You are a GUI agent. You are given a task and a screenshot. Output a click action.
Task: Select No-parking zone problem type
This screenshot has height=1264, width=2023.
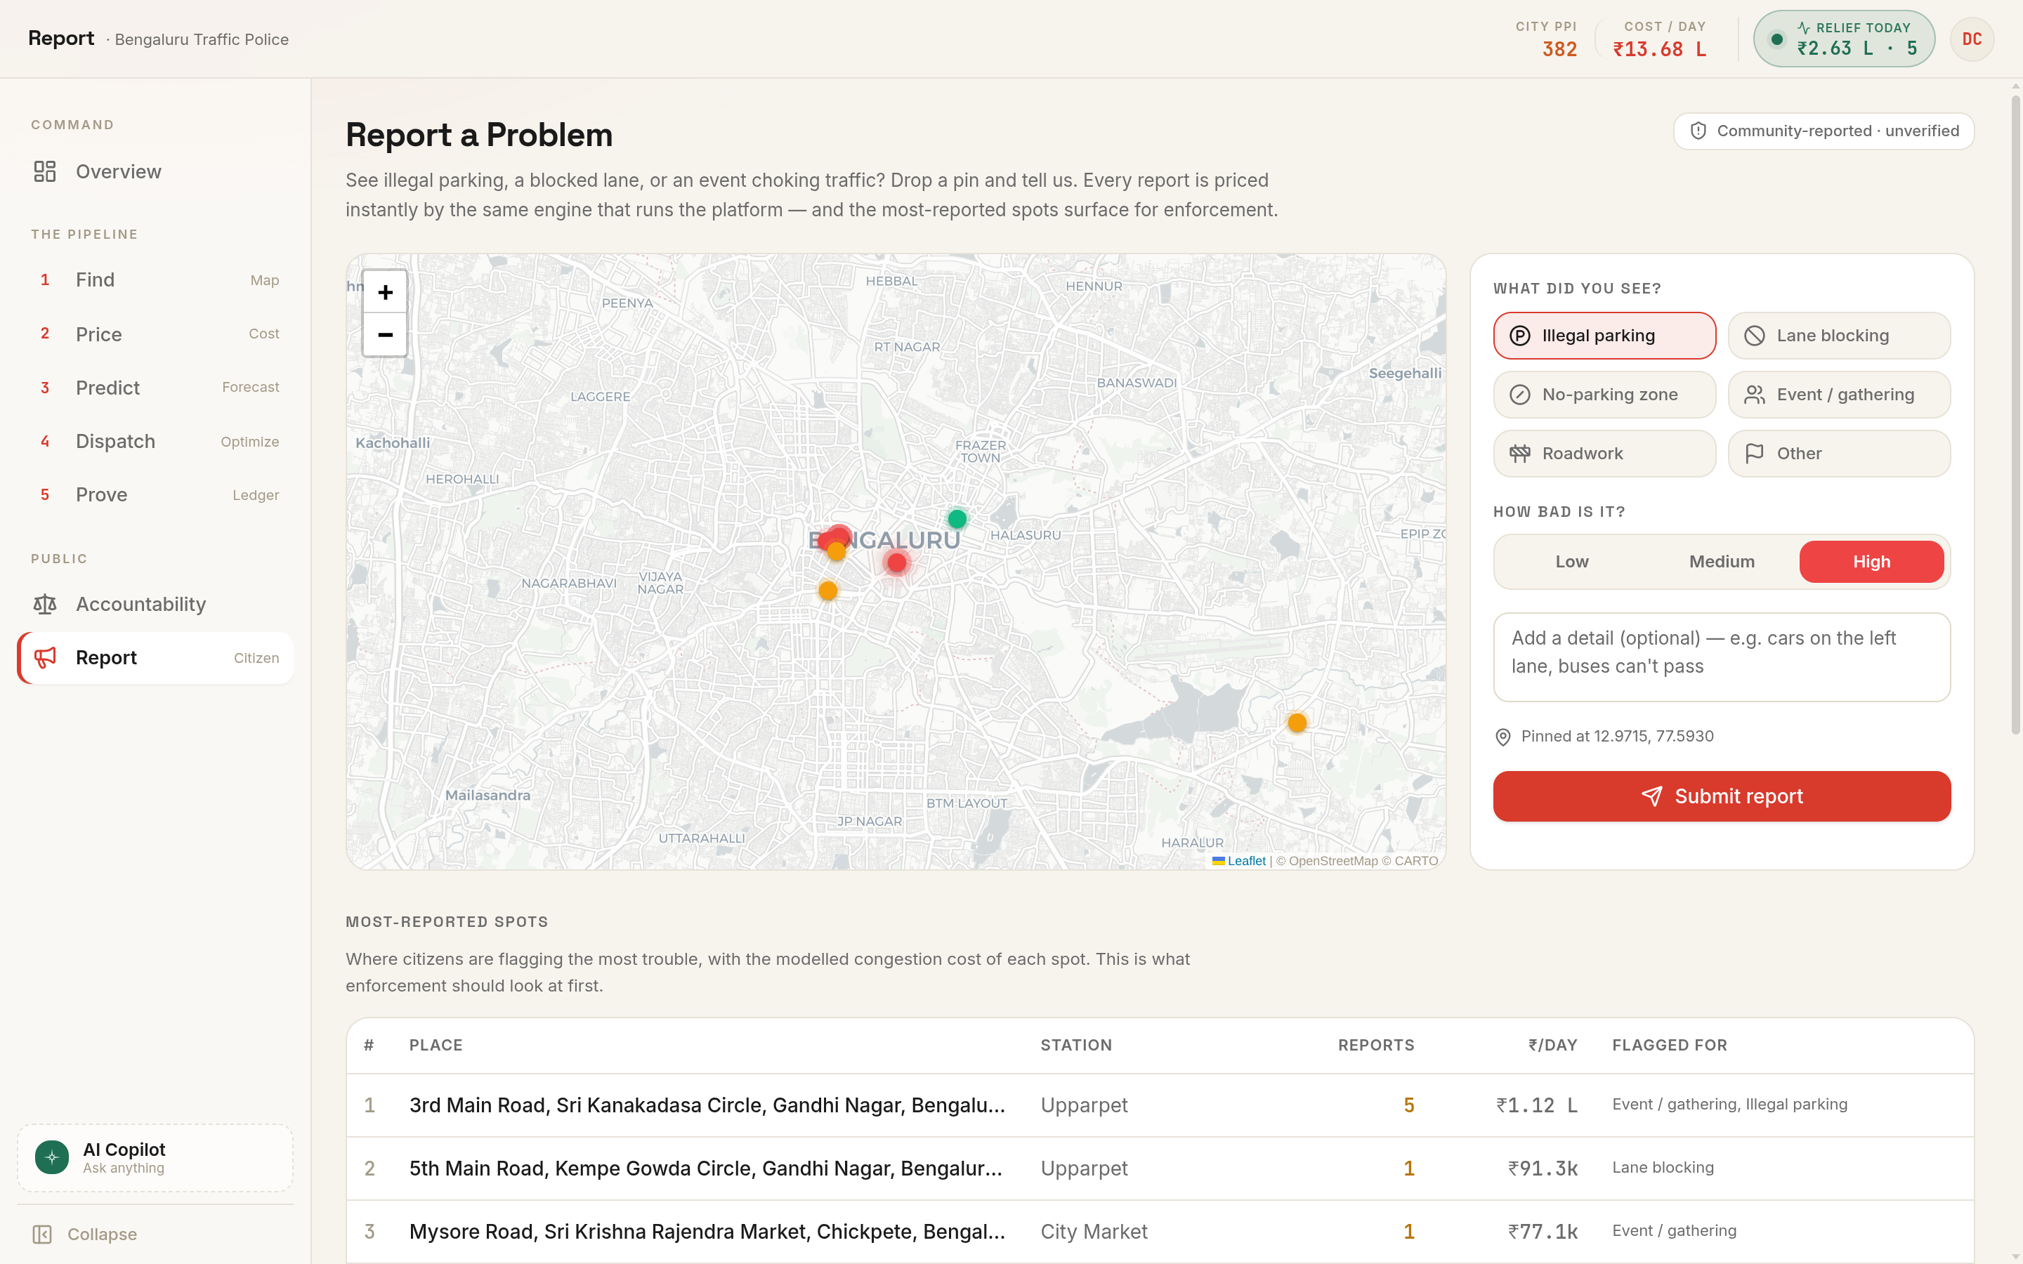coord(1604,395)
